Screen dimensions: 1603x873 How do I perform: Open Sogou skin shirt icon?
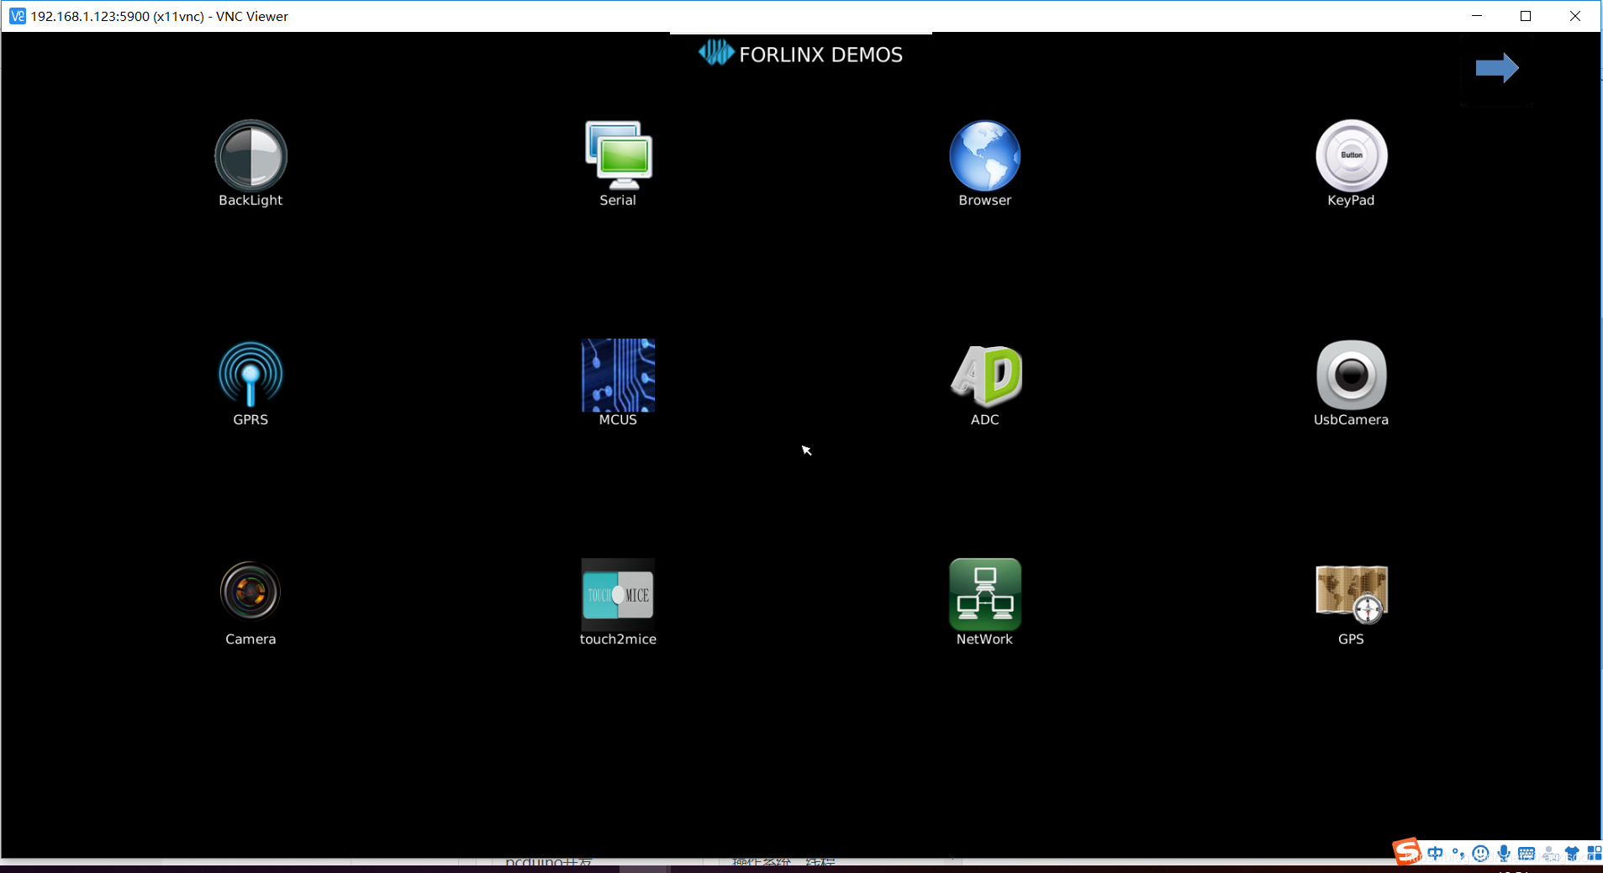(x=1572, y=854)
